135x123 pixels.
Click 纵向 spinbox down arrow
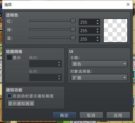click(59, 79)
